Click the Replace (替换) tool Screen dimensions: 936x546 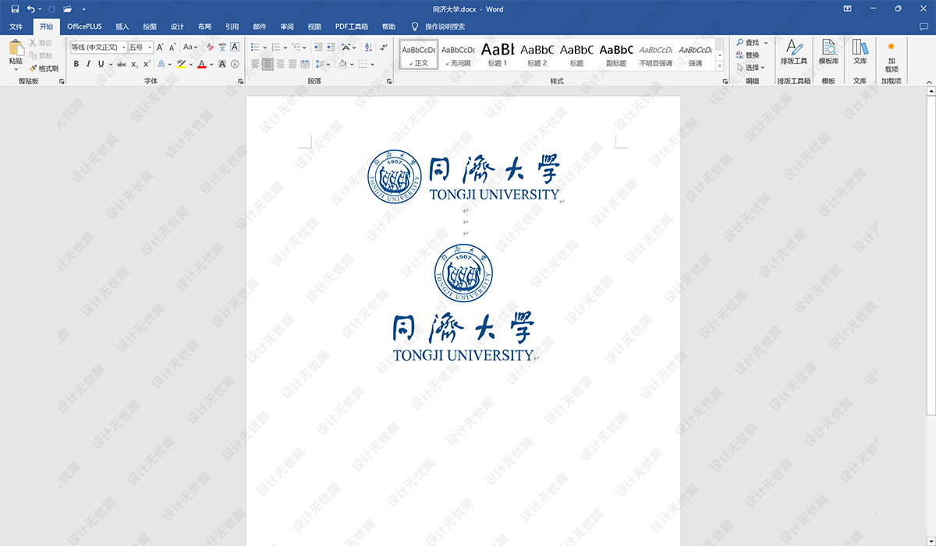(x=747, y=55)
